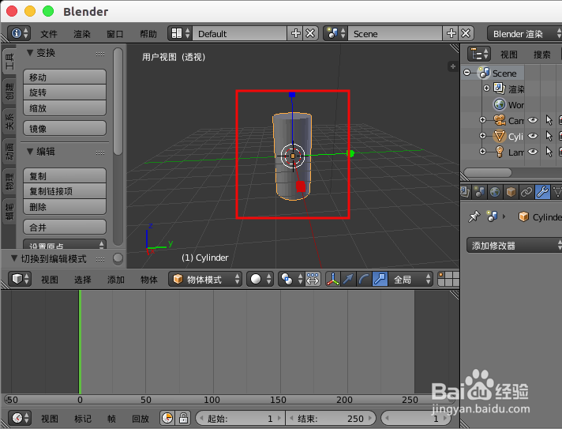The image size is (562, 429).
Task: Enable the translate manipulator arrow
Action: [348, 279]
